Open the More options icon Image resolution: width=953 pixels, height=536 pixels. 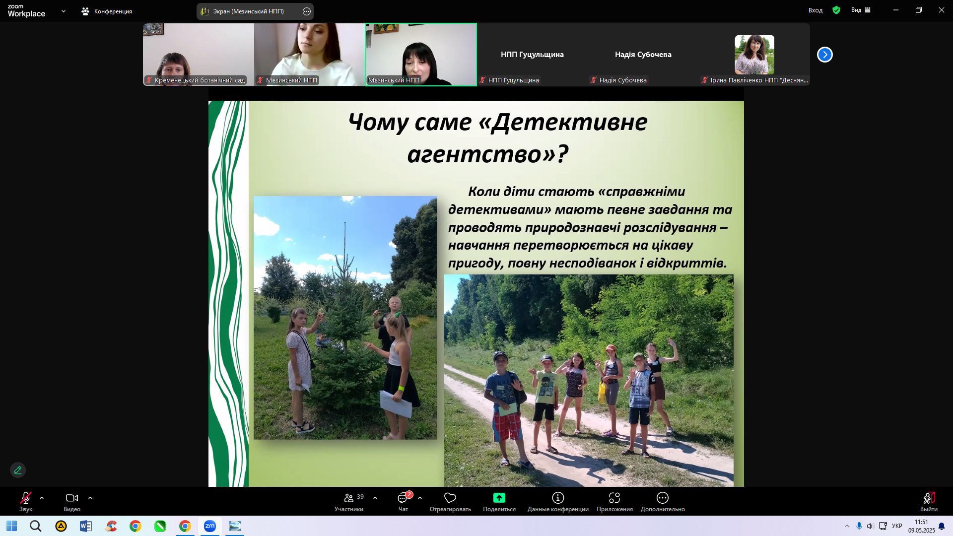tap(663, 498)
